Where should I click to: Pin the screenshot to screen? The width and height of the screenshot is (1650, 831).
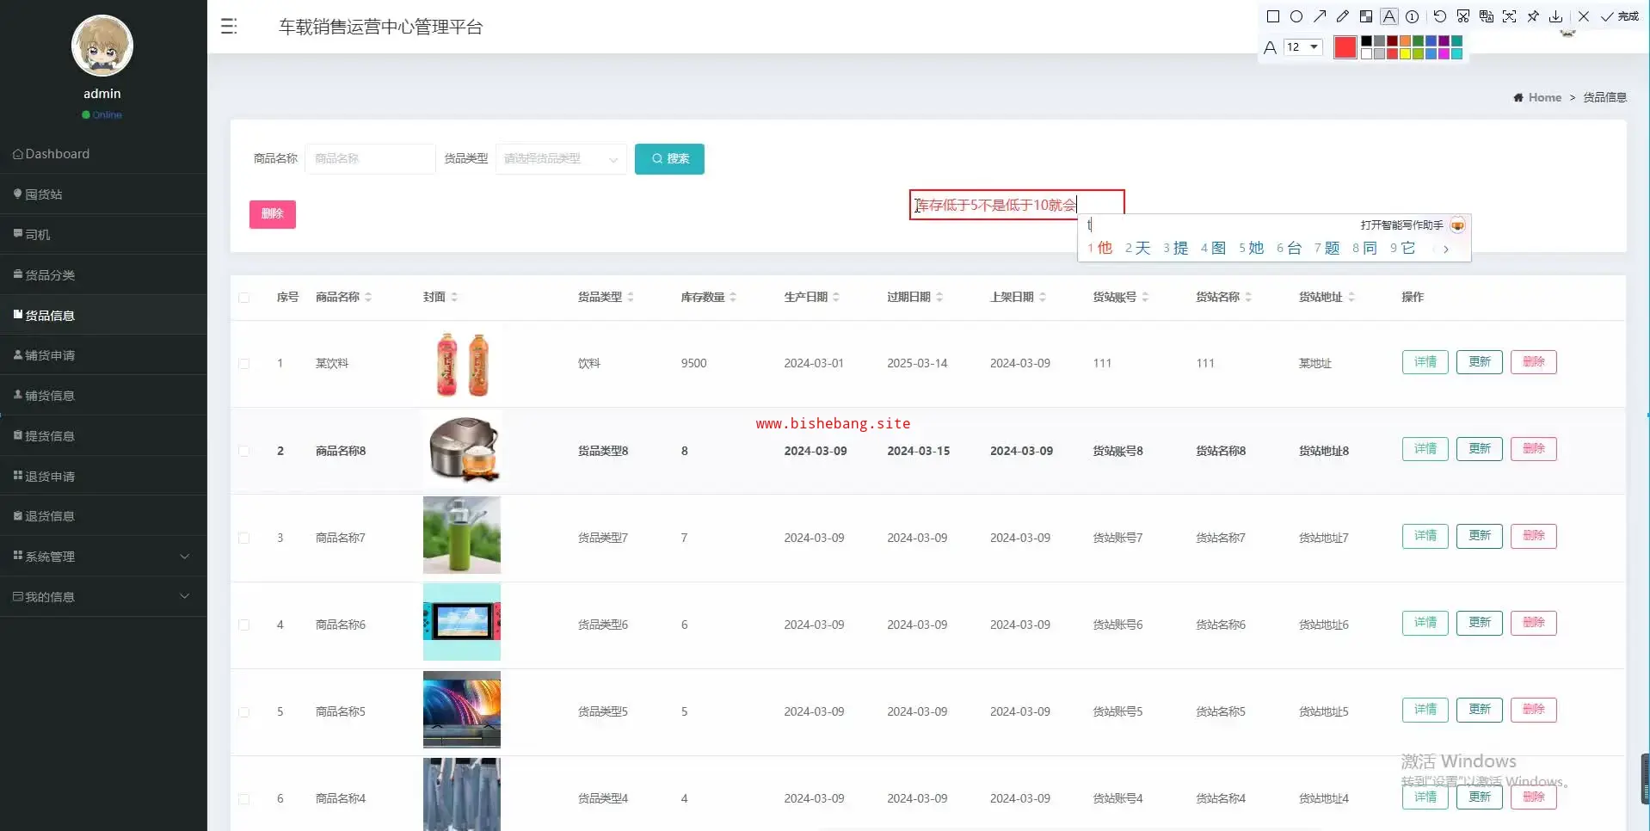1533,16
